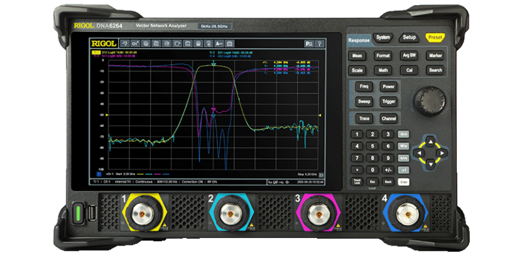The image size is (522, 255).
Task: Toggle the Touch Lock key
Action: pyautogui.click(x=357, y=182)
